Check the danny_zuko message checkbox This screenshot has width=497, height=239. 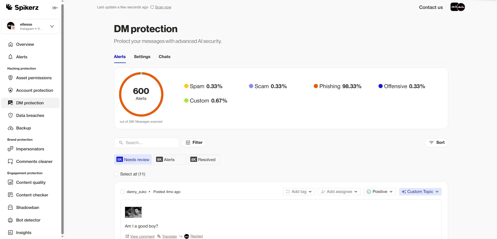click(x=122, y=191)
